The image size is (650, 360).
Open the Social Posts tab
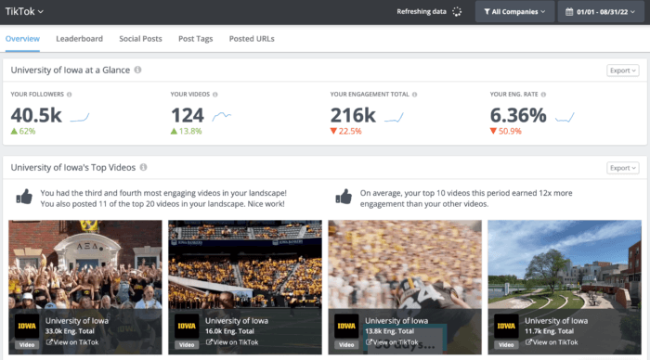(x=140, y=39)
